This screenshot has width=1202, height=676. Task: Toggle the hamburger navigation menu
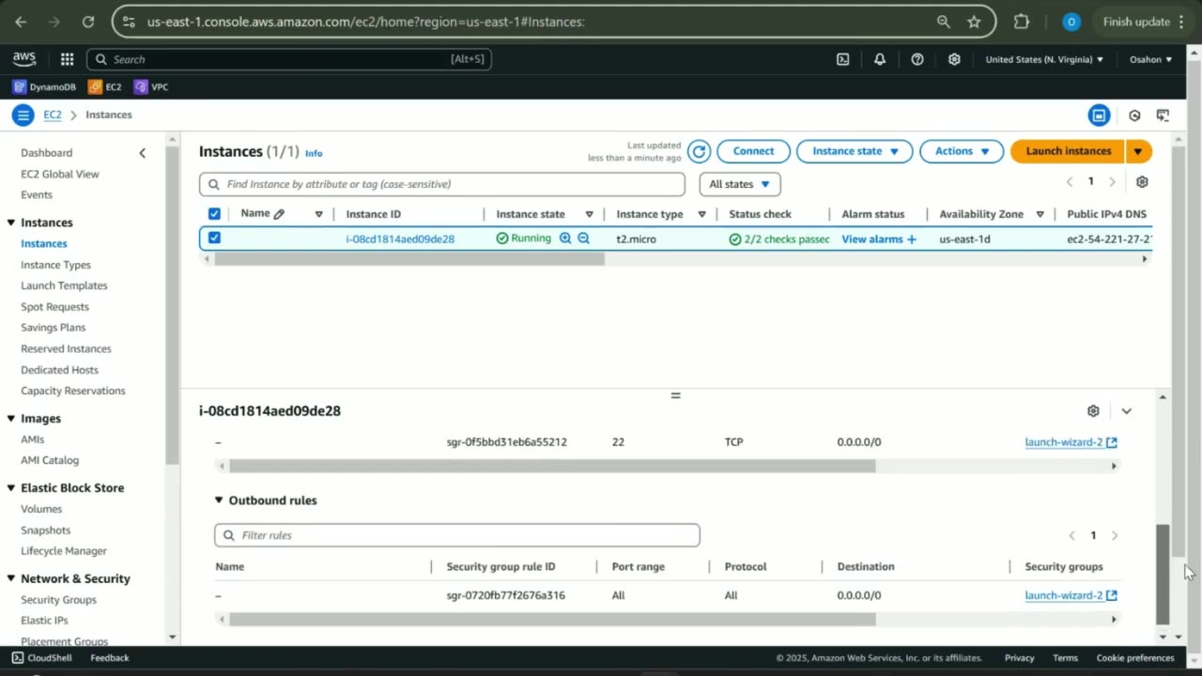23,115
